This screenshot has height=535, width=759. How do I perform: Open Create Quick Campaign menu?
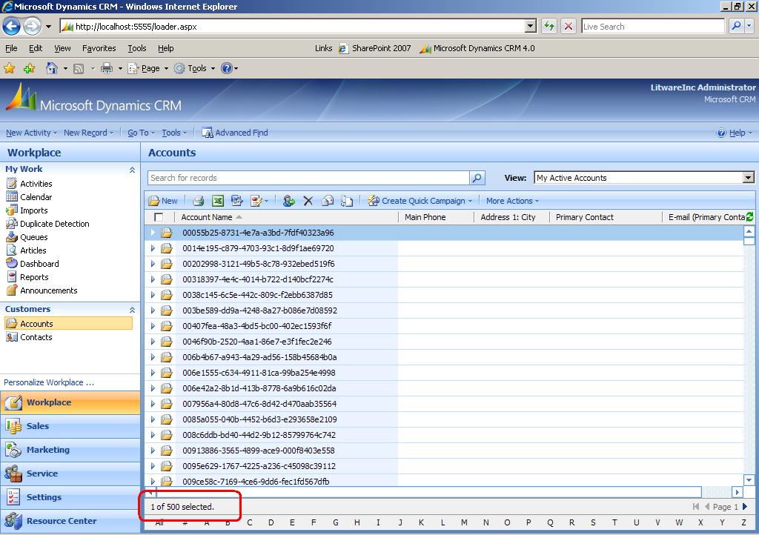coord(420,201)
